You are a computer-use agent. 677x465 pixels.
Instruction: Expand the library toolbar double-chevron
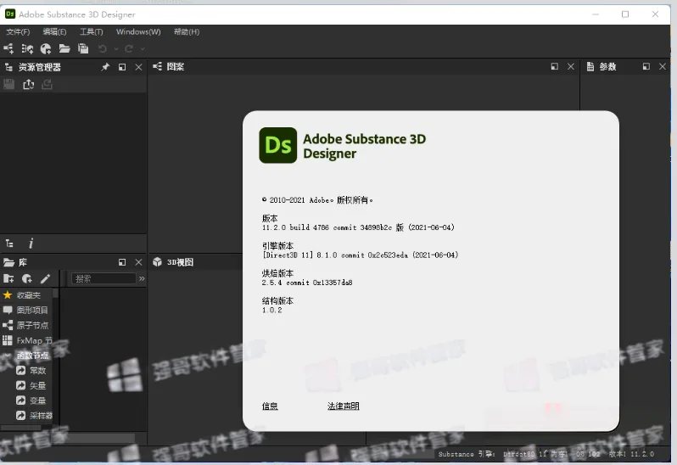[x=142, y=279]
